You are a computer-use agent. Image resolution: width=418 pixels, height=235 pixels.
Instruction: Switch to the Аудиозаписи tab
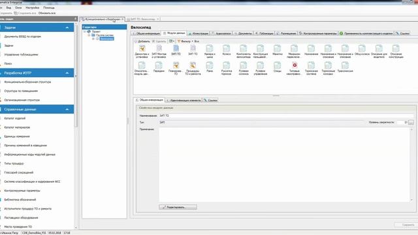[x=221, y=33]
